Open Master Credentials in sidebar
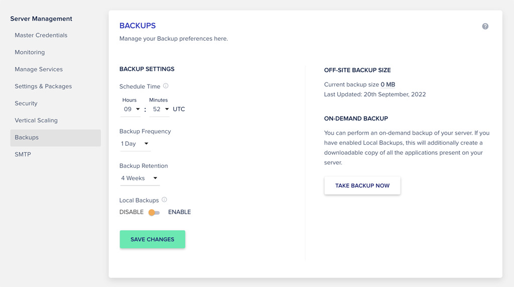Image resolution: width=514 pixels, height=287 pixels. click(41, 35)
